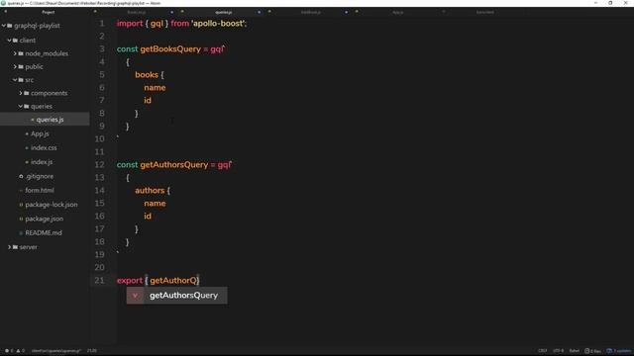Viewport: 634px width, 356px height.
Task: Place cursor on getBooksQuery declaration
Action: tap(170, 49)
